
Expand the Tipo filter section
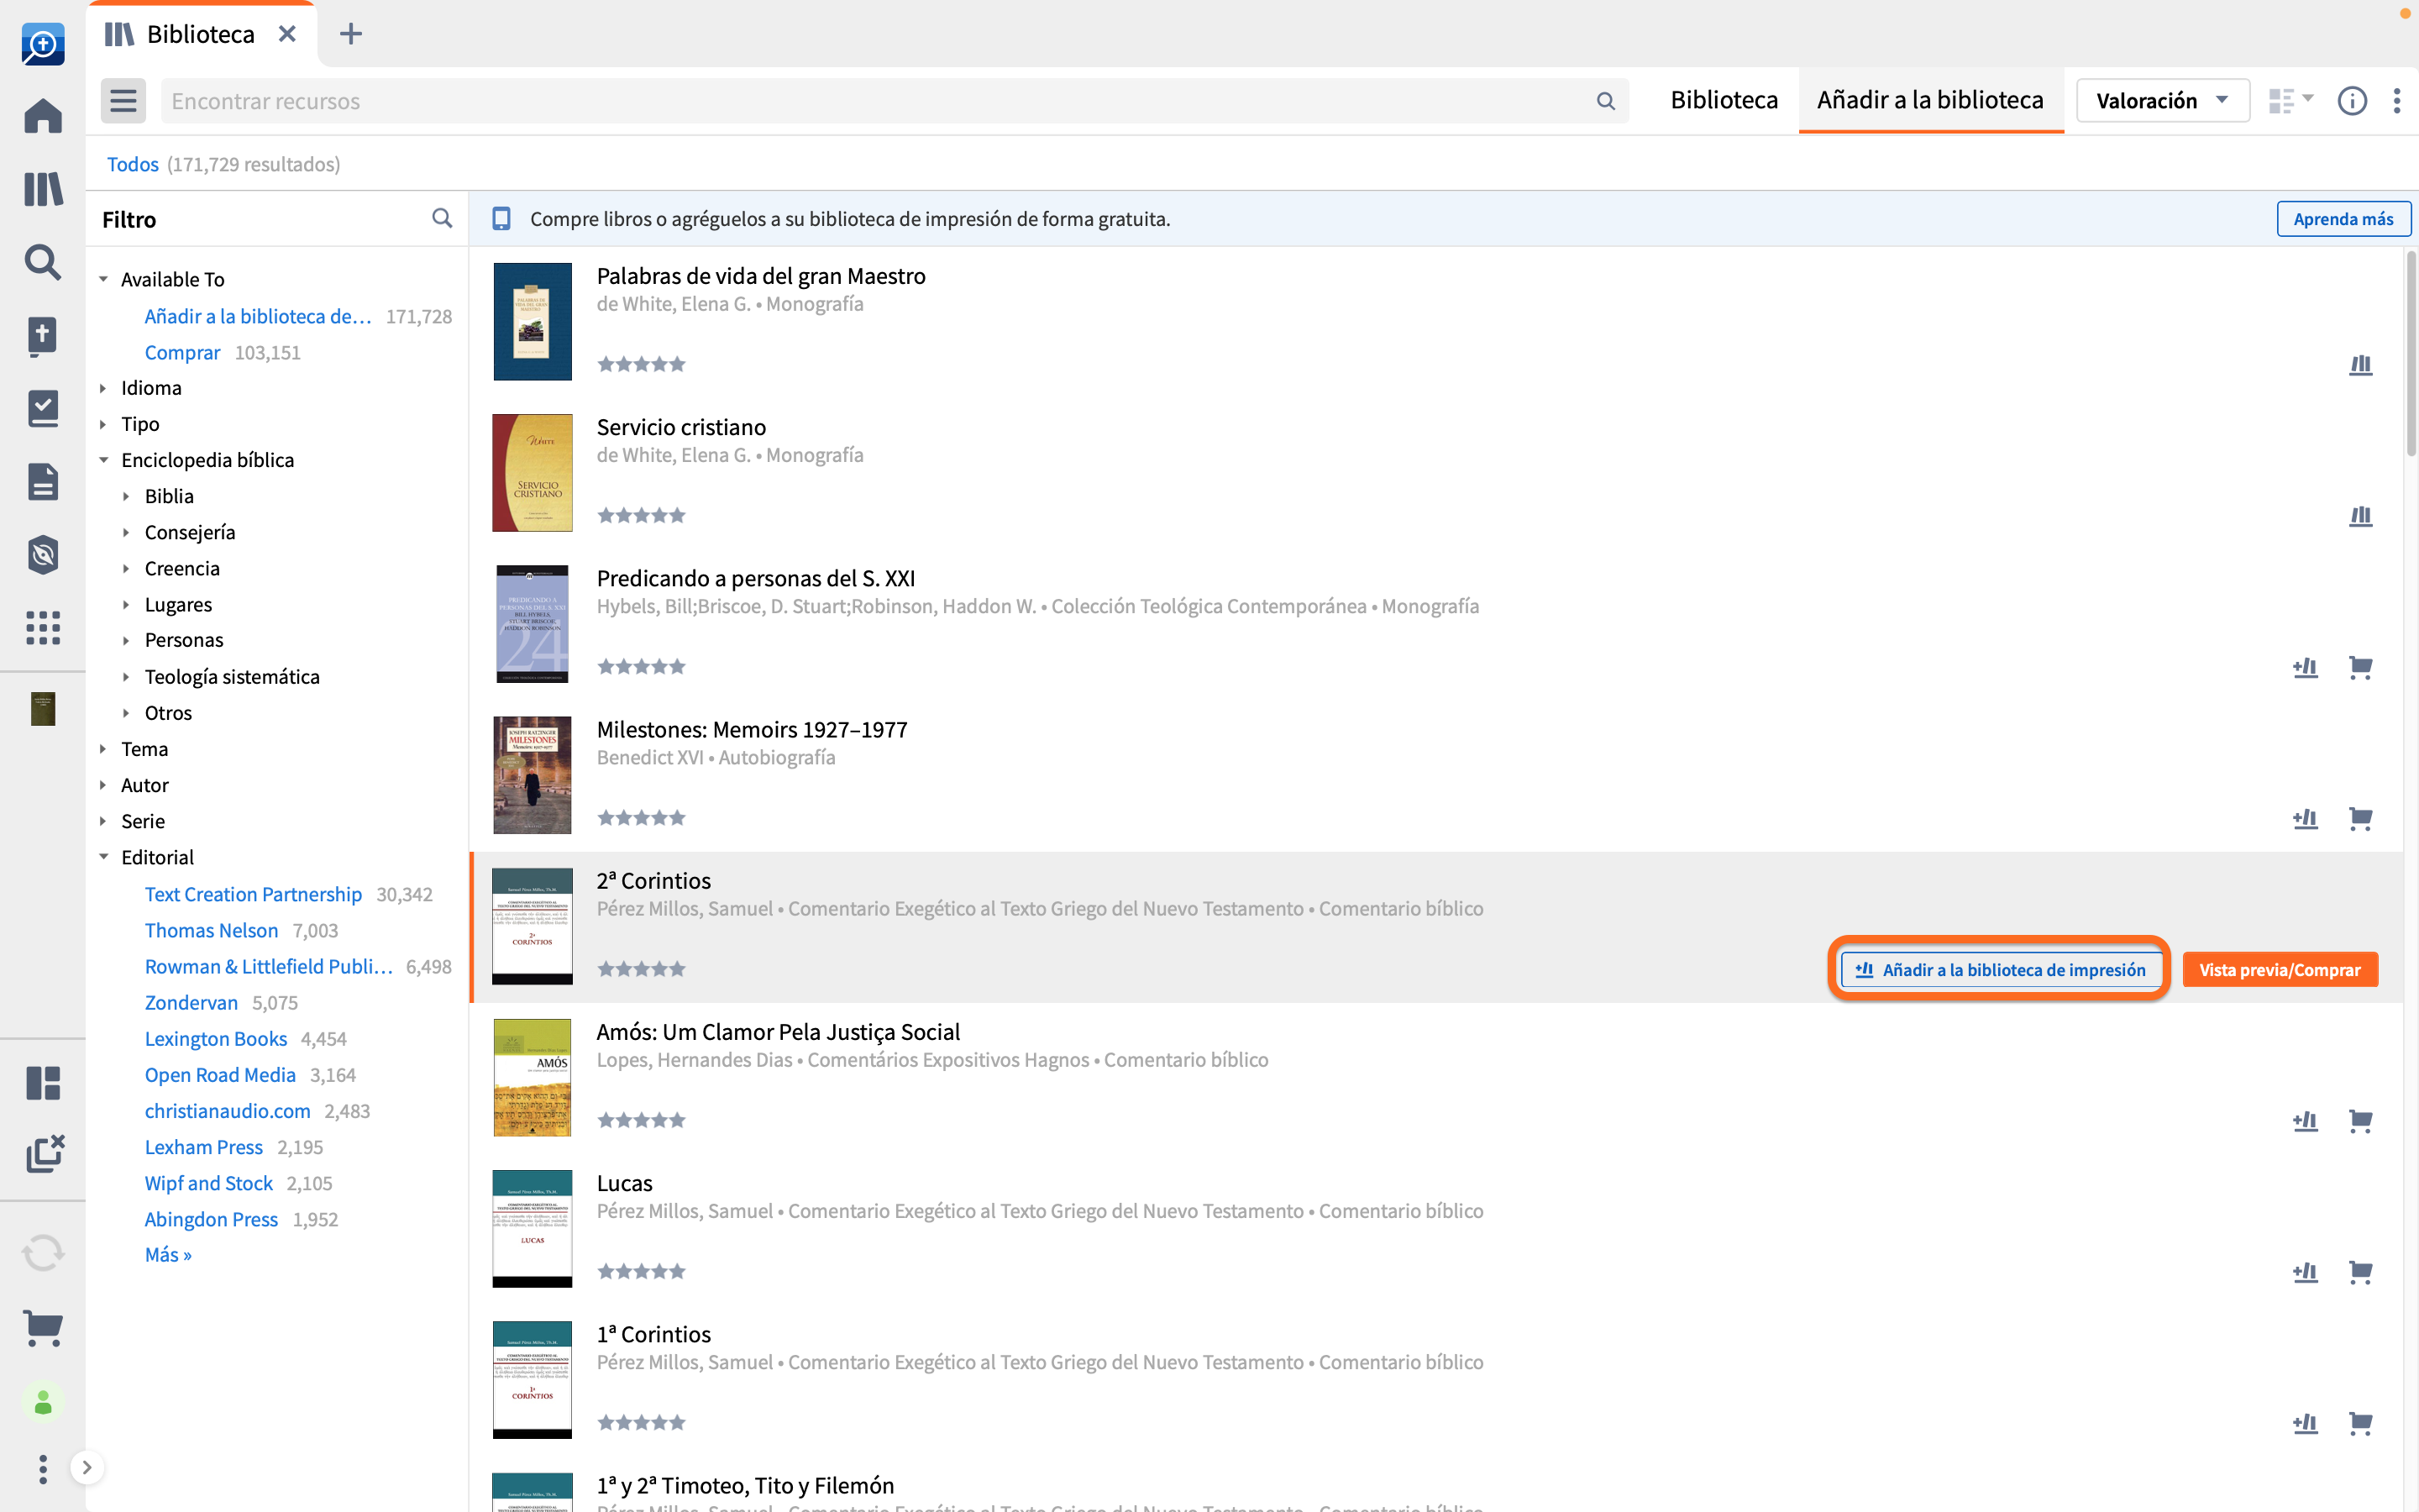point(103,424)
